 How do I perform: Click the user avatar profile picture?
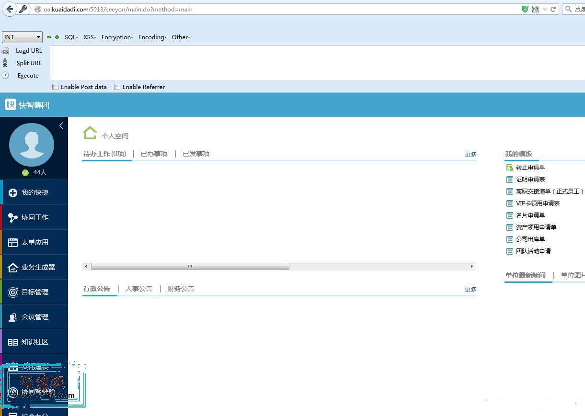[32, 145]
